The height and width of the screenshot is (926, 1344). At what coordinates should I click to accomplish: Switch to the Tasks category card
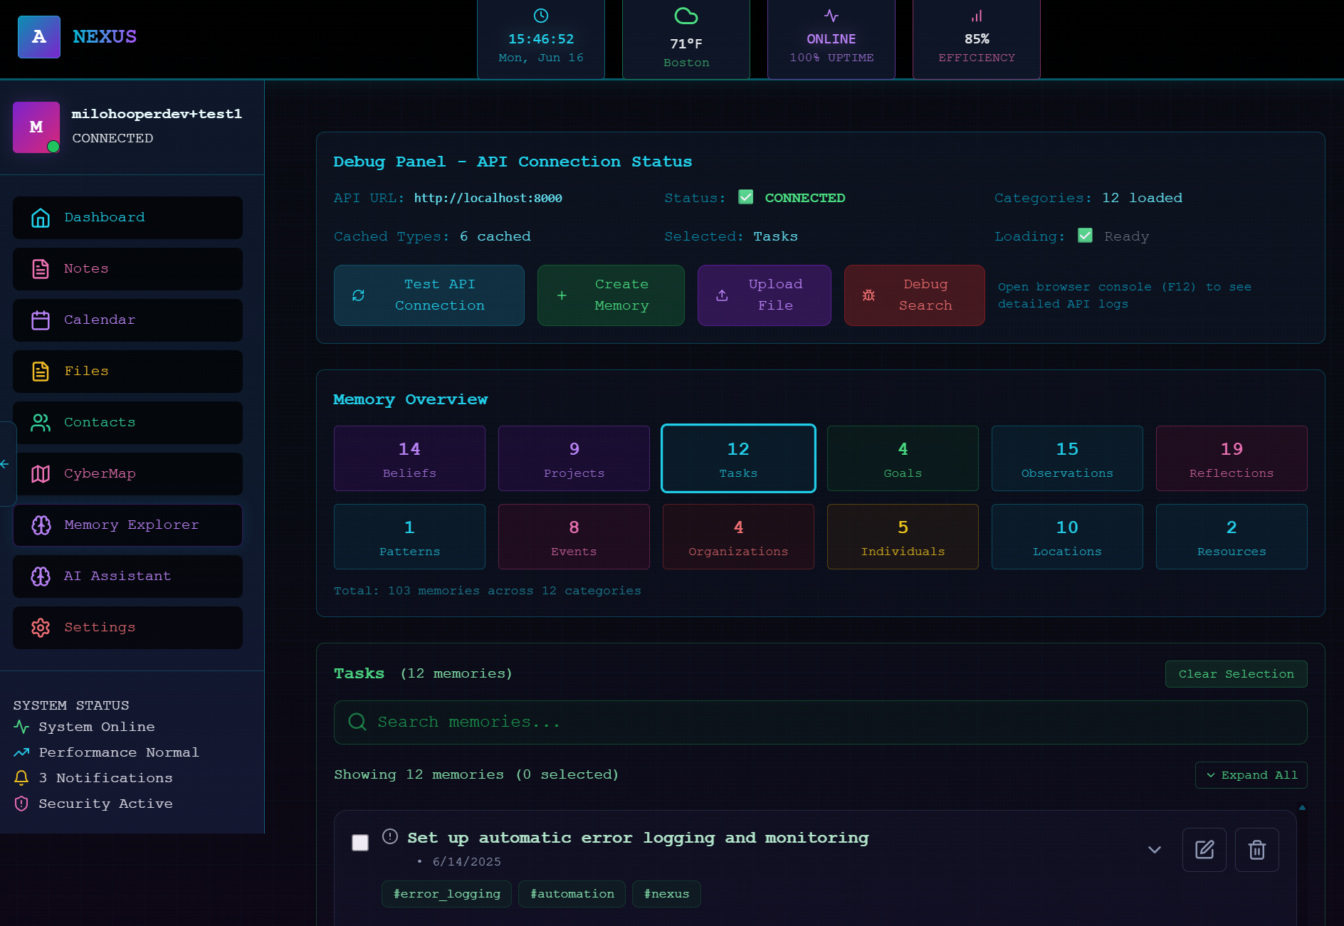(x=738, y=458)
